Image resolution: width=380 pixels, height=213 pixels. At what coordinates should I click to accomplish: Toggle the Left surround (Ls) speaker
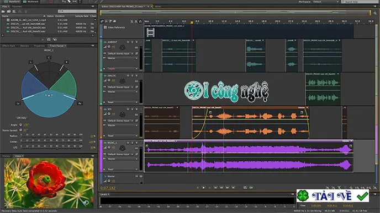click(18, 103)
